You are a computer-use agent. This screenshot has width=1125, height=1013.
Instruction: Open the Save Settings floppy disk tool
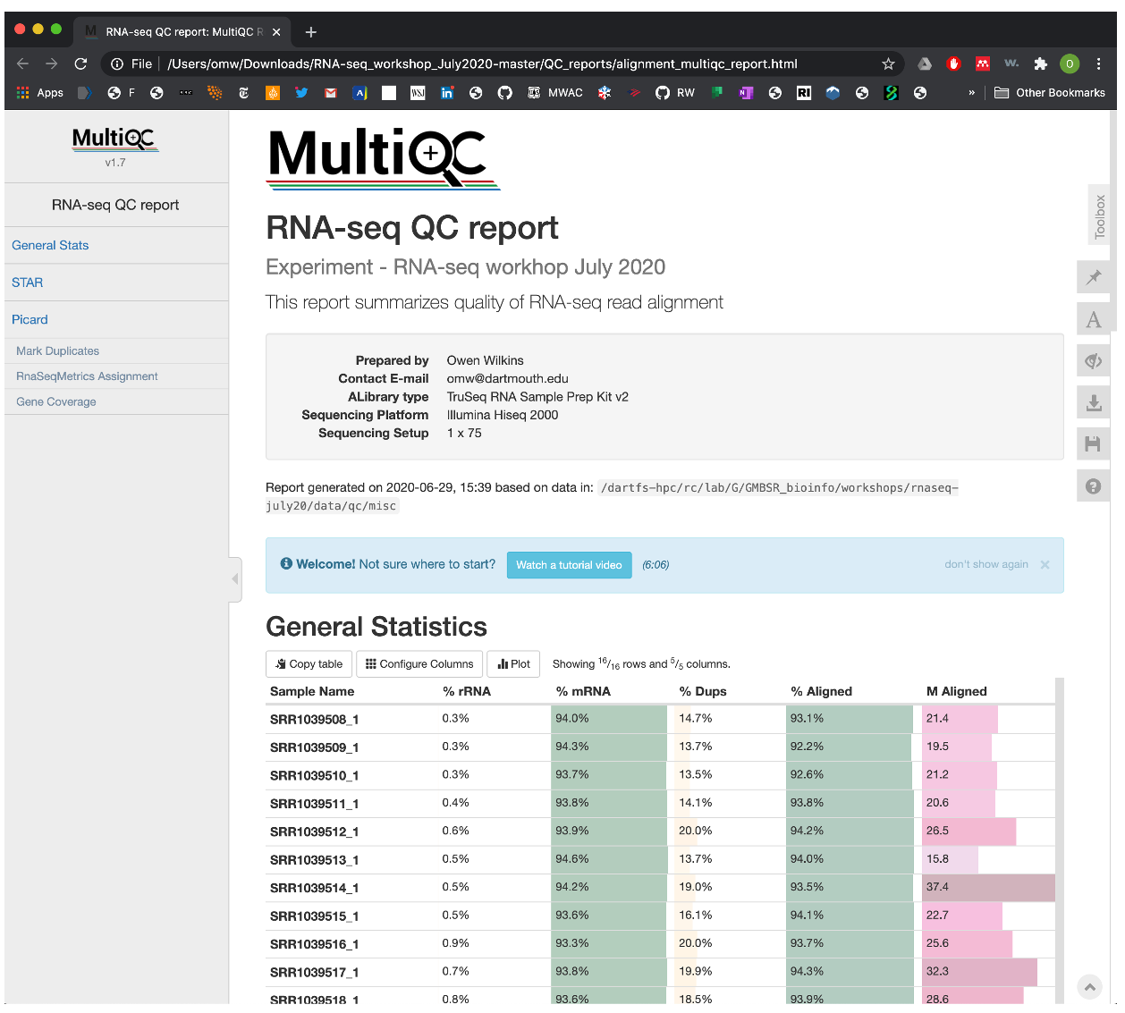1093,444
